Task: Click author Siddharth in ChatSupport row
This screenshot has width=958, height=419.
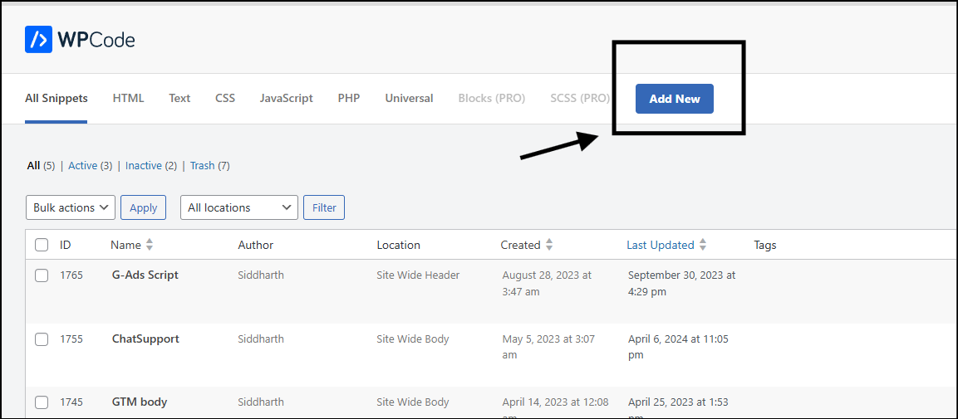Action: [x=261, y=339]
